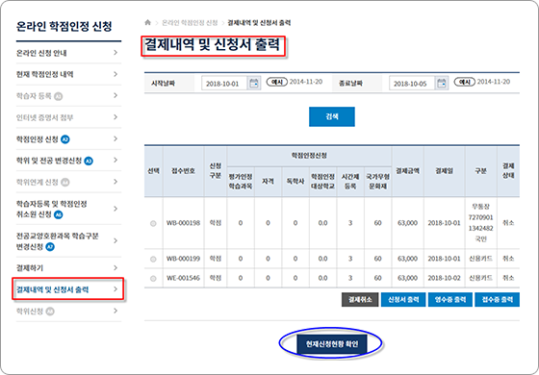Expand 결제하기 menu arrow
The width and height of the screenshot is (539, 375).
(x=115, y=268)
